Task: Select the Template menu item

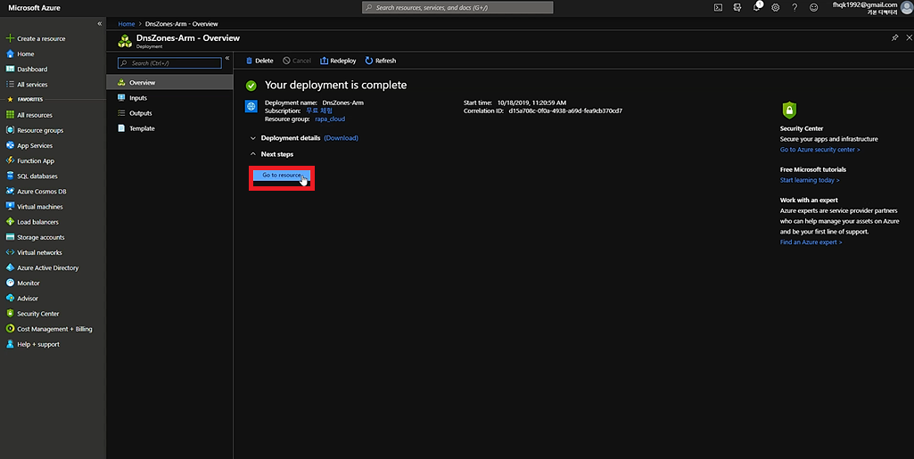Action: coord(169,128)
